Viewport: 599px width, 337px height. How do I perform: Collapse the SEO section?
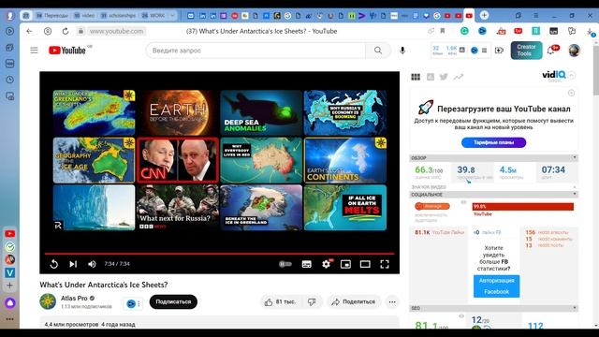[574, 308]
